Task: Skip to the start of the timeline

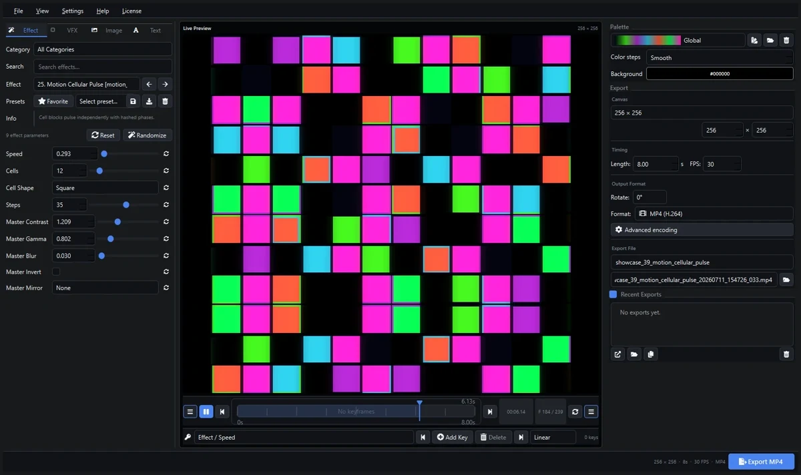Action: pos(222,412)
